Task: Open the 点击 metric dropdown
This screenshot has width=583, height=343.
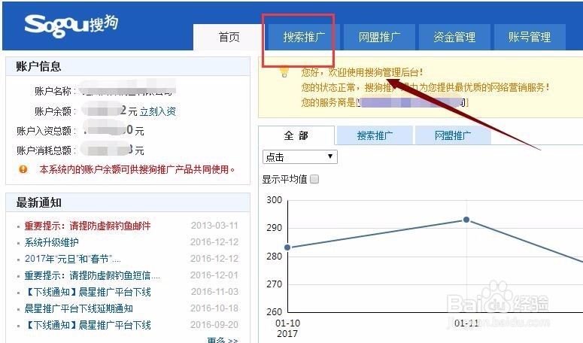Action: coord(299,156)
